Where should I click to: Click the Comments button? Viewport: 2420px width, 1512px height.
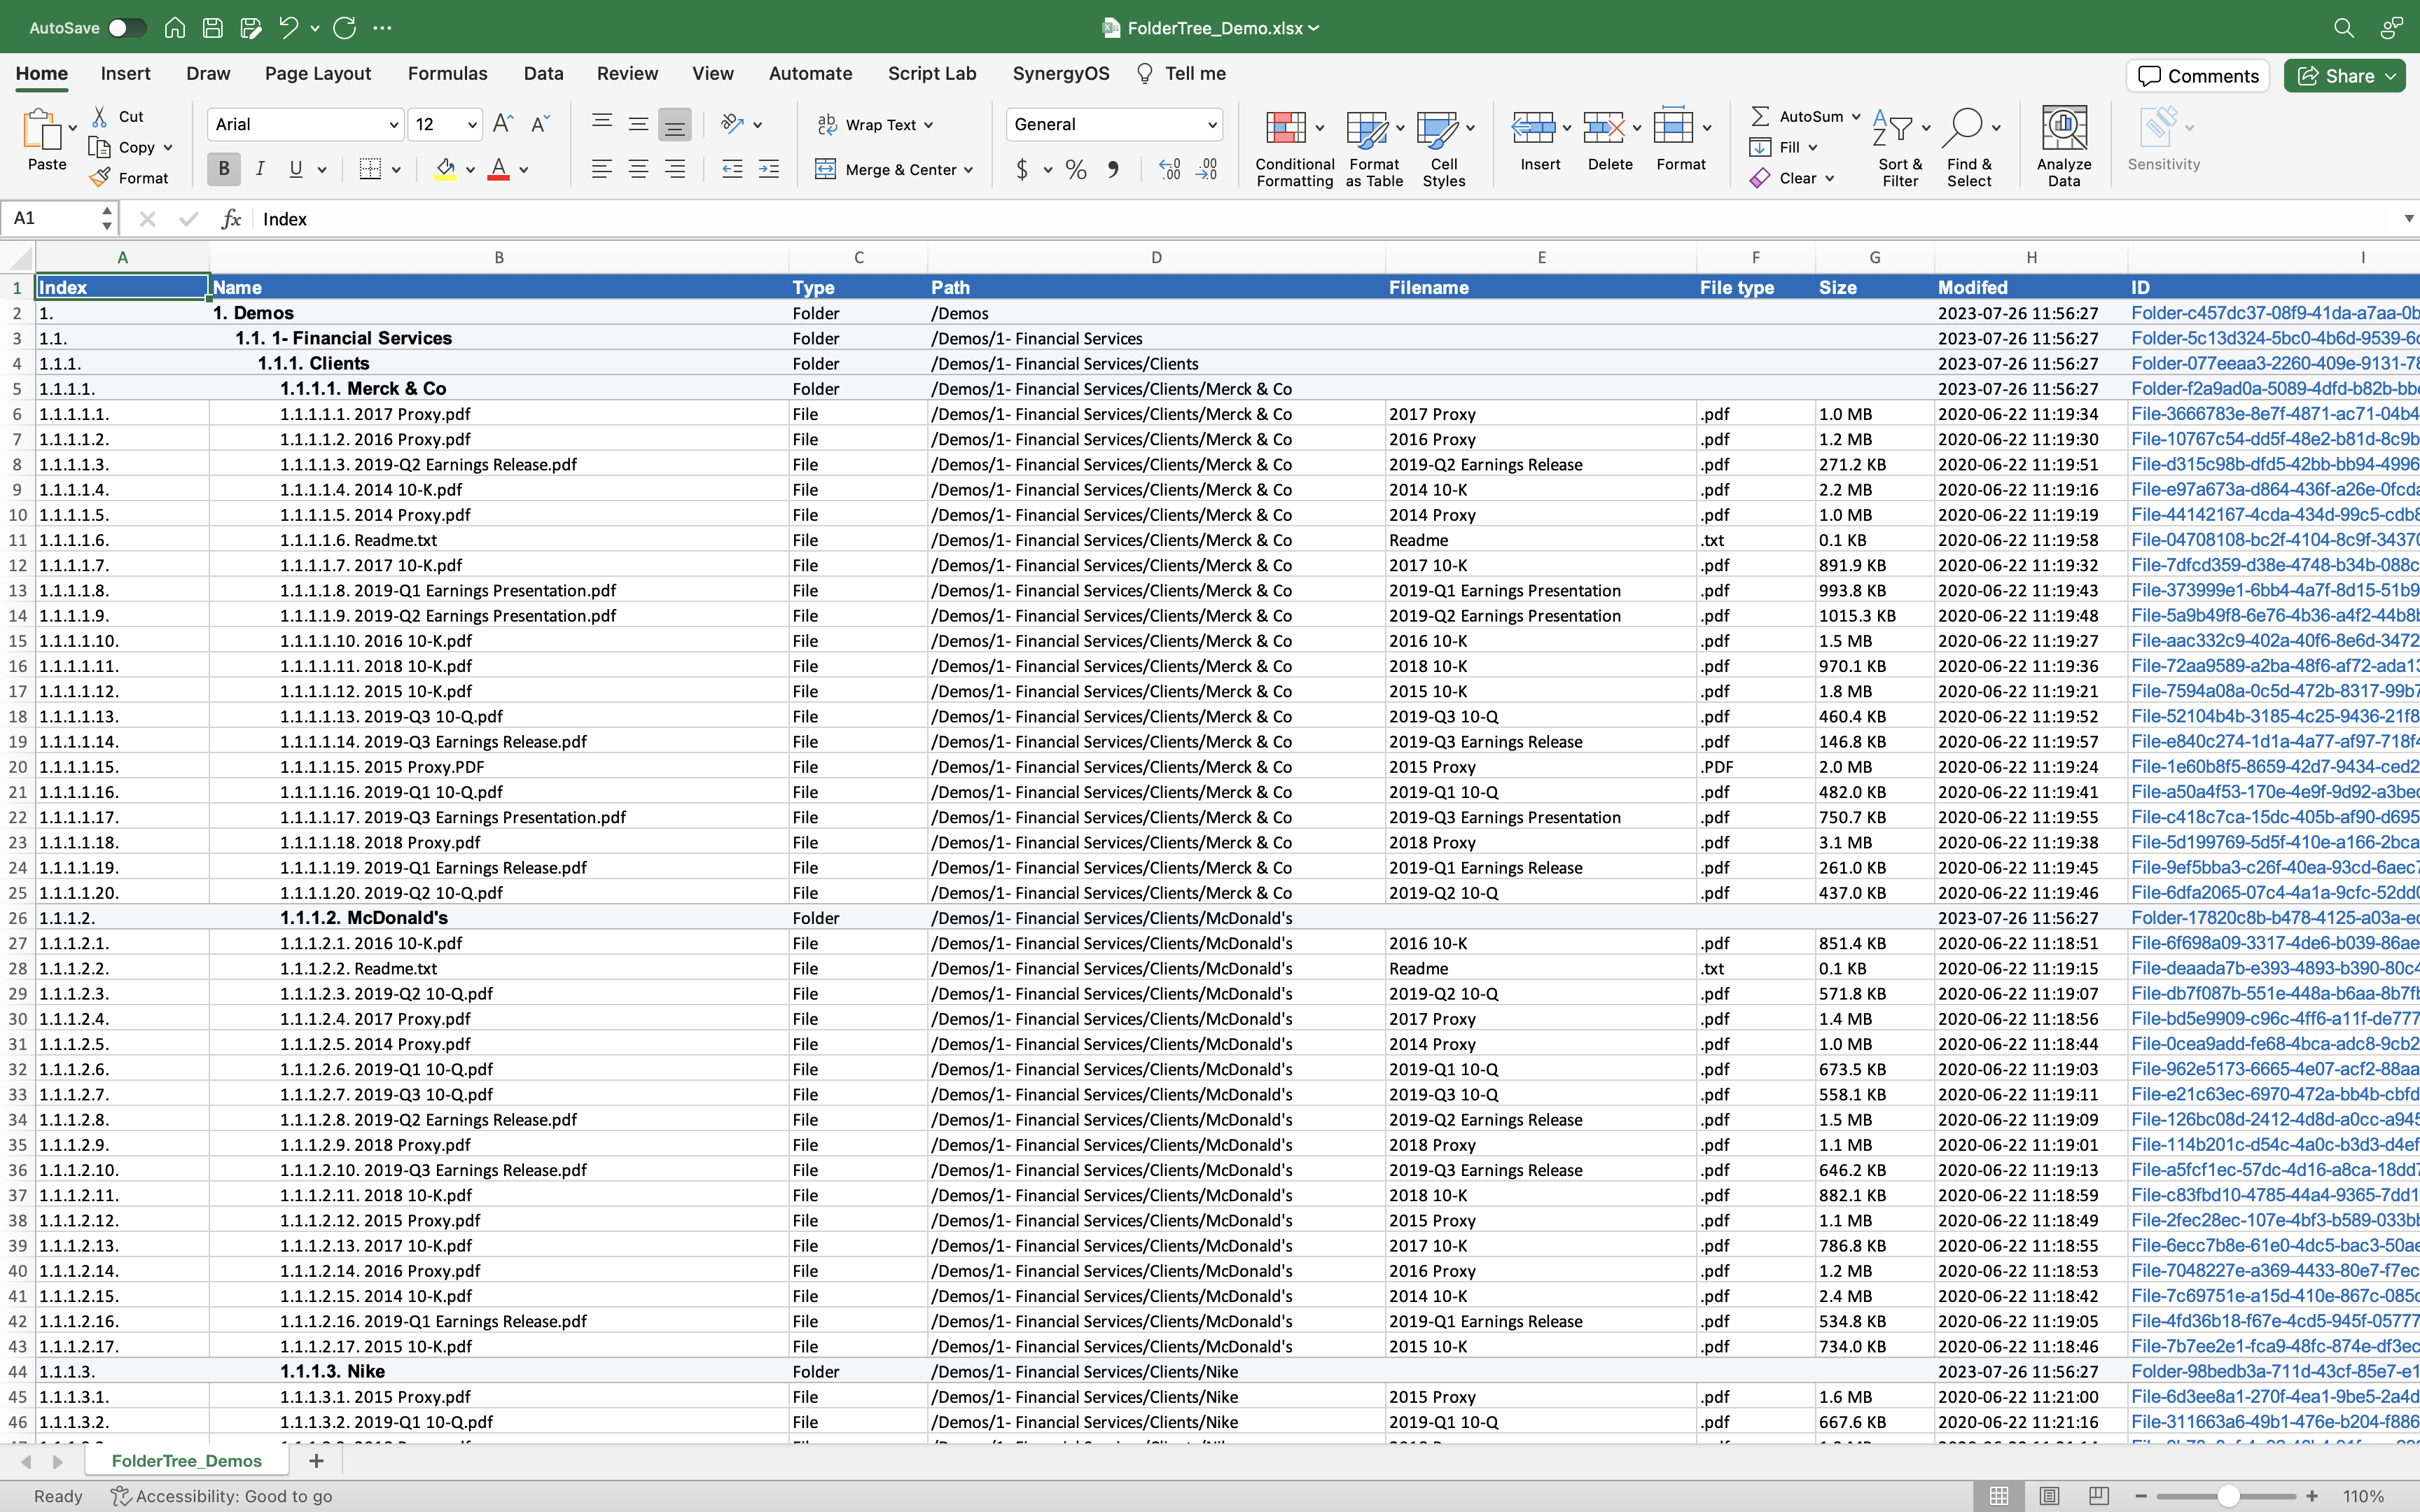tap(2198, 76)
